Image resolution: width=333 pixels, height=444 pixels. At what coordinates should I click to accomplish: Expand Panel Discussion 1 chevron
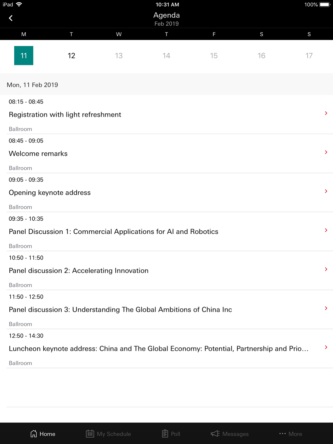[326, 230]
